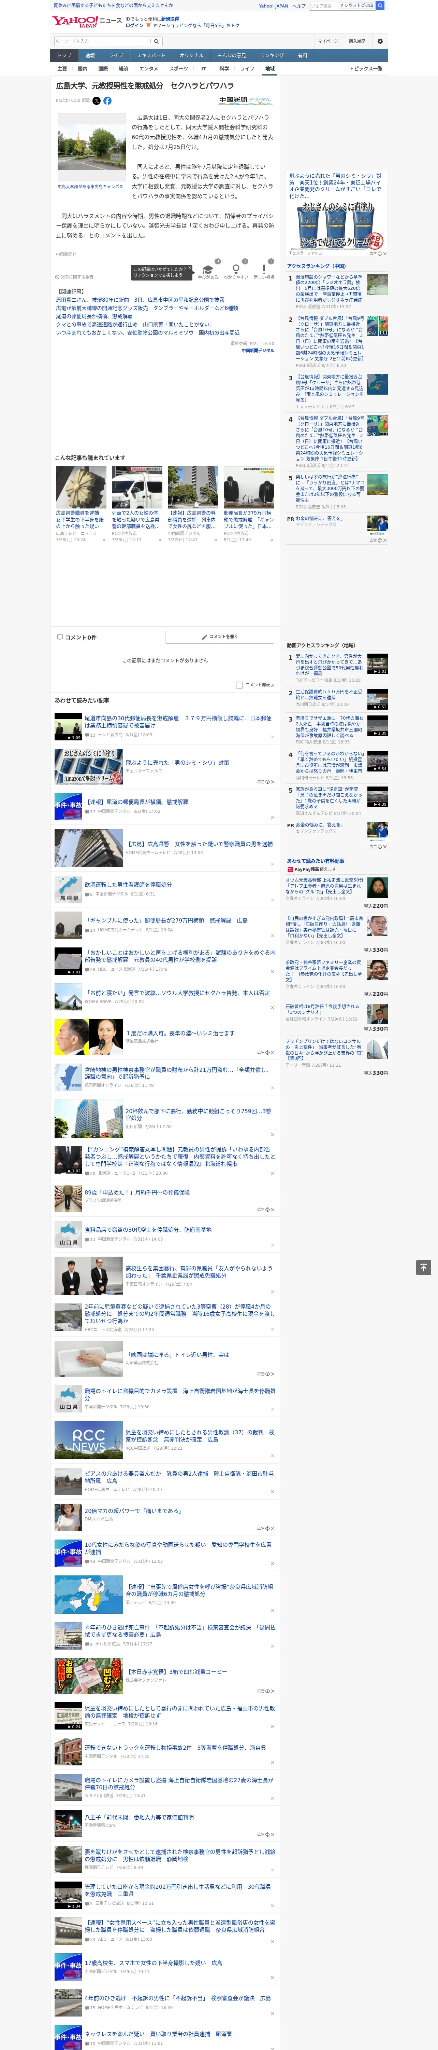Click the keyword input field

pyautogui.click(x=103, y=41)
